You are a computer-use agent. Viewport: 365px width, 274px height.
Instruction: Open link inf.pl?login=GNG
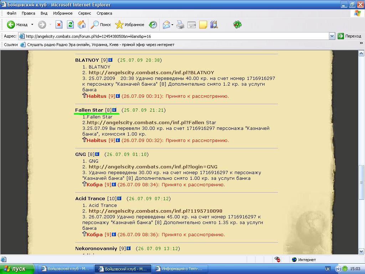pos(153,167)
